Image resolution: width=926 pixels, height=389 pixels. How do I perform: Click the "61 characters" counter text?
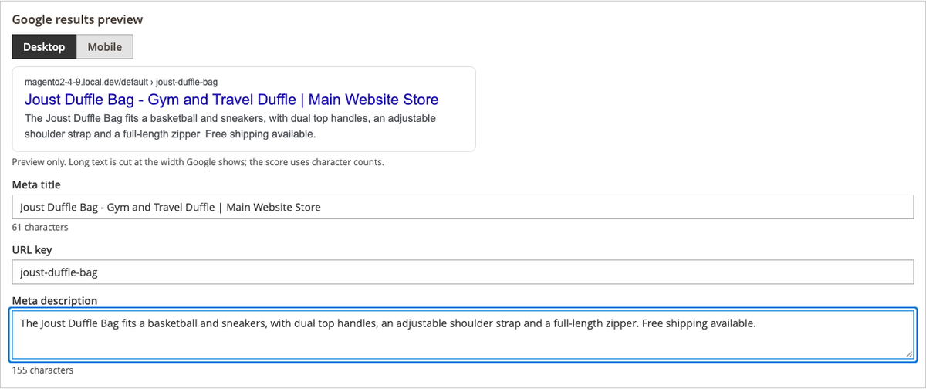40,228
